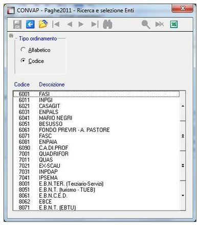Select row 8062 EBCE
Screen dimensions: 199x225
point(96,201)
